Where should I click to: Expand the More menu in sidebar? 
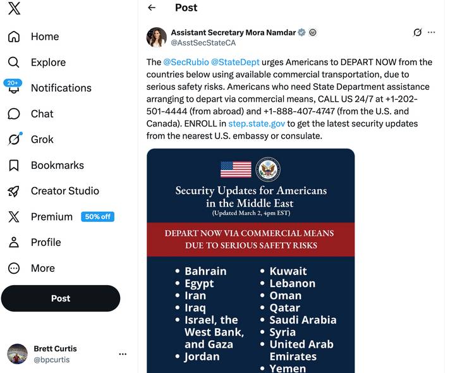point(32,268)
